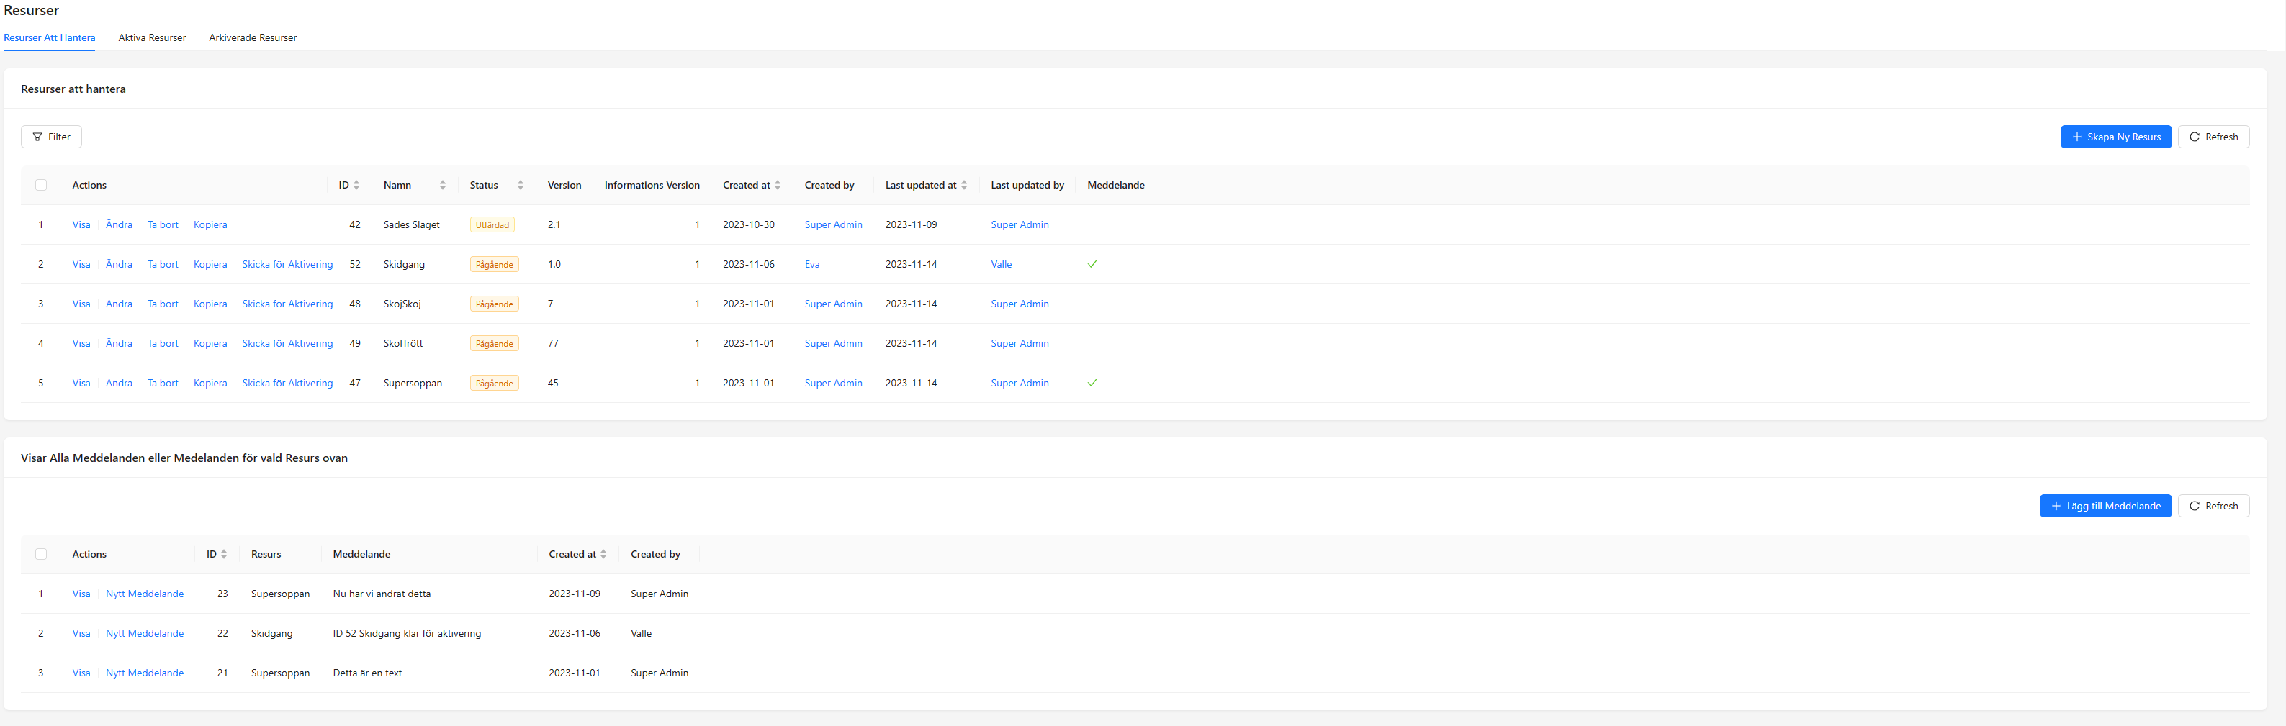View message 21 Detta är en text
This screenshot has width=2286, height=726.
tap(81, 673)
